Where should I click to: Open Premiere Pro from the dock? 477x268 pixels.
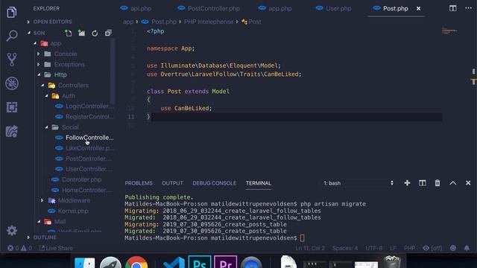[225, 263]
